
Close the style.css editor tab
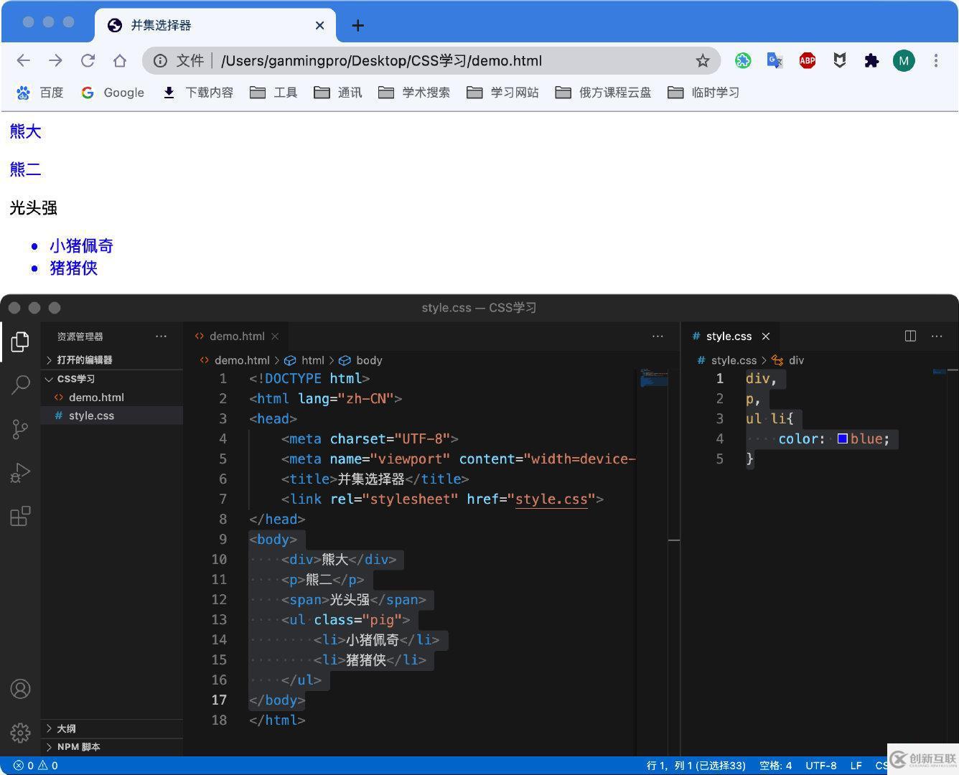click(x=766, y=336)
